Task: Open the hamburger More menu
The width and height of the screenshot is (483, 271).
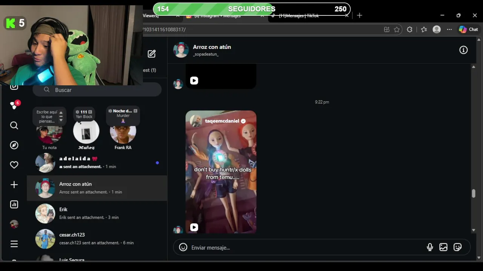Action: coord(14,244)
